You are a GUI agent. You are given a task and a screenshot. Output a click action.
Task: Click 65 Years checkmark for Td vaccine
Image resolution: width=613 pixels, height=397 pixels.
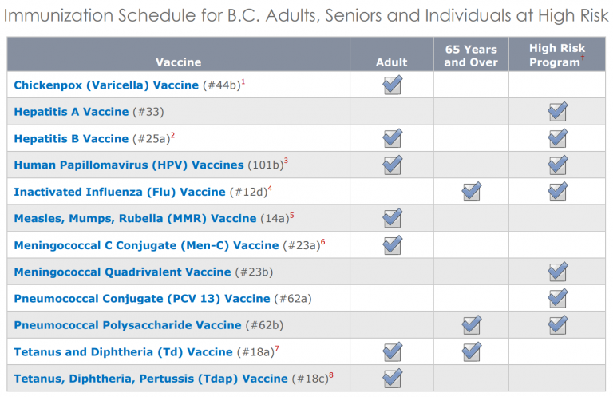tap(472, 351)
